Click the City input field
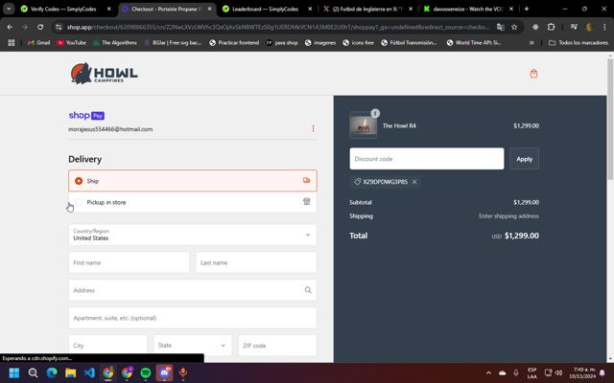614x383 pixels. click(x=107, y=345)
